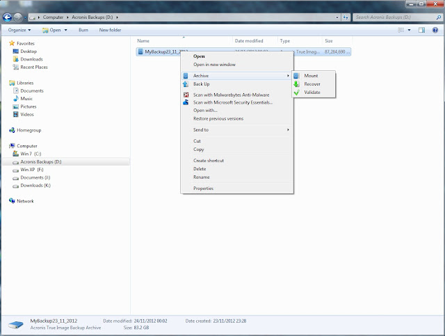Screen dimensions: 445x336
Task: Click the backup archive icon in details pane
Action: click(15, 324)
